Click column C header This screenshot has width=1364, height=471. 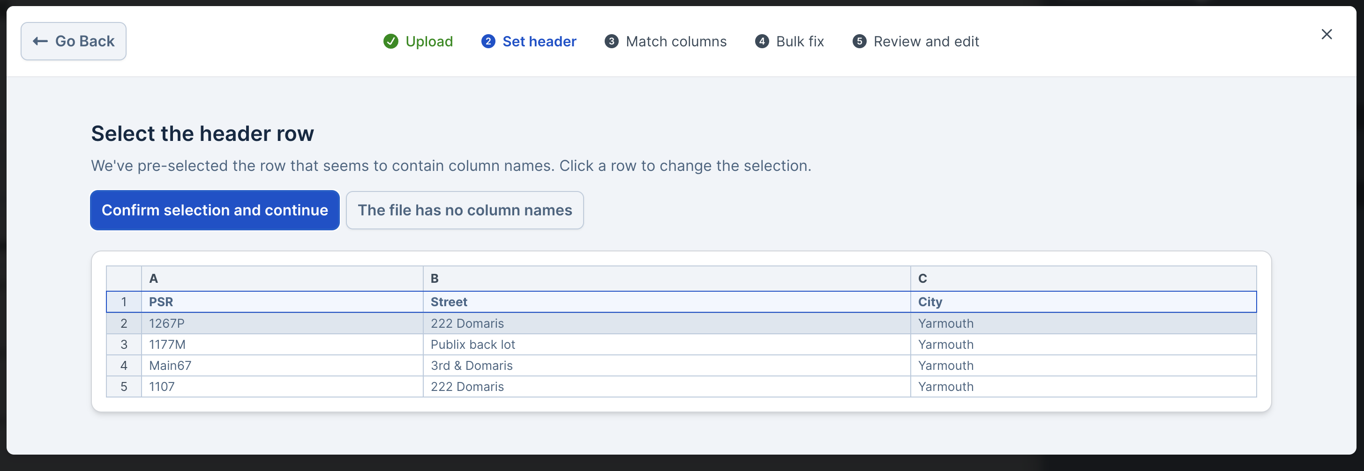click(1083, 279)
